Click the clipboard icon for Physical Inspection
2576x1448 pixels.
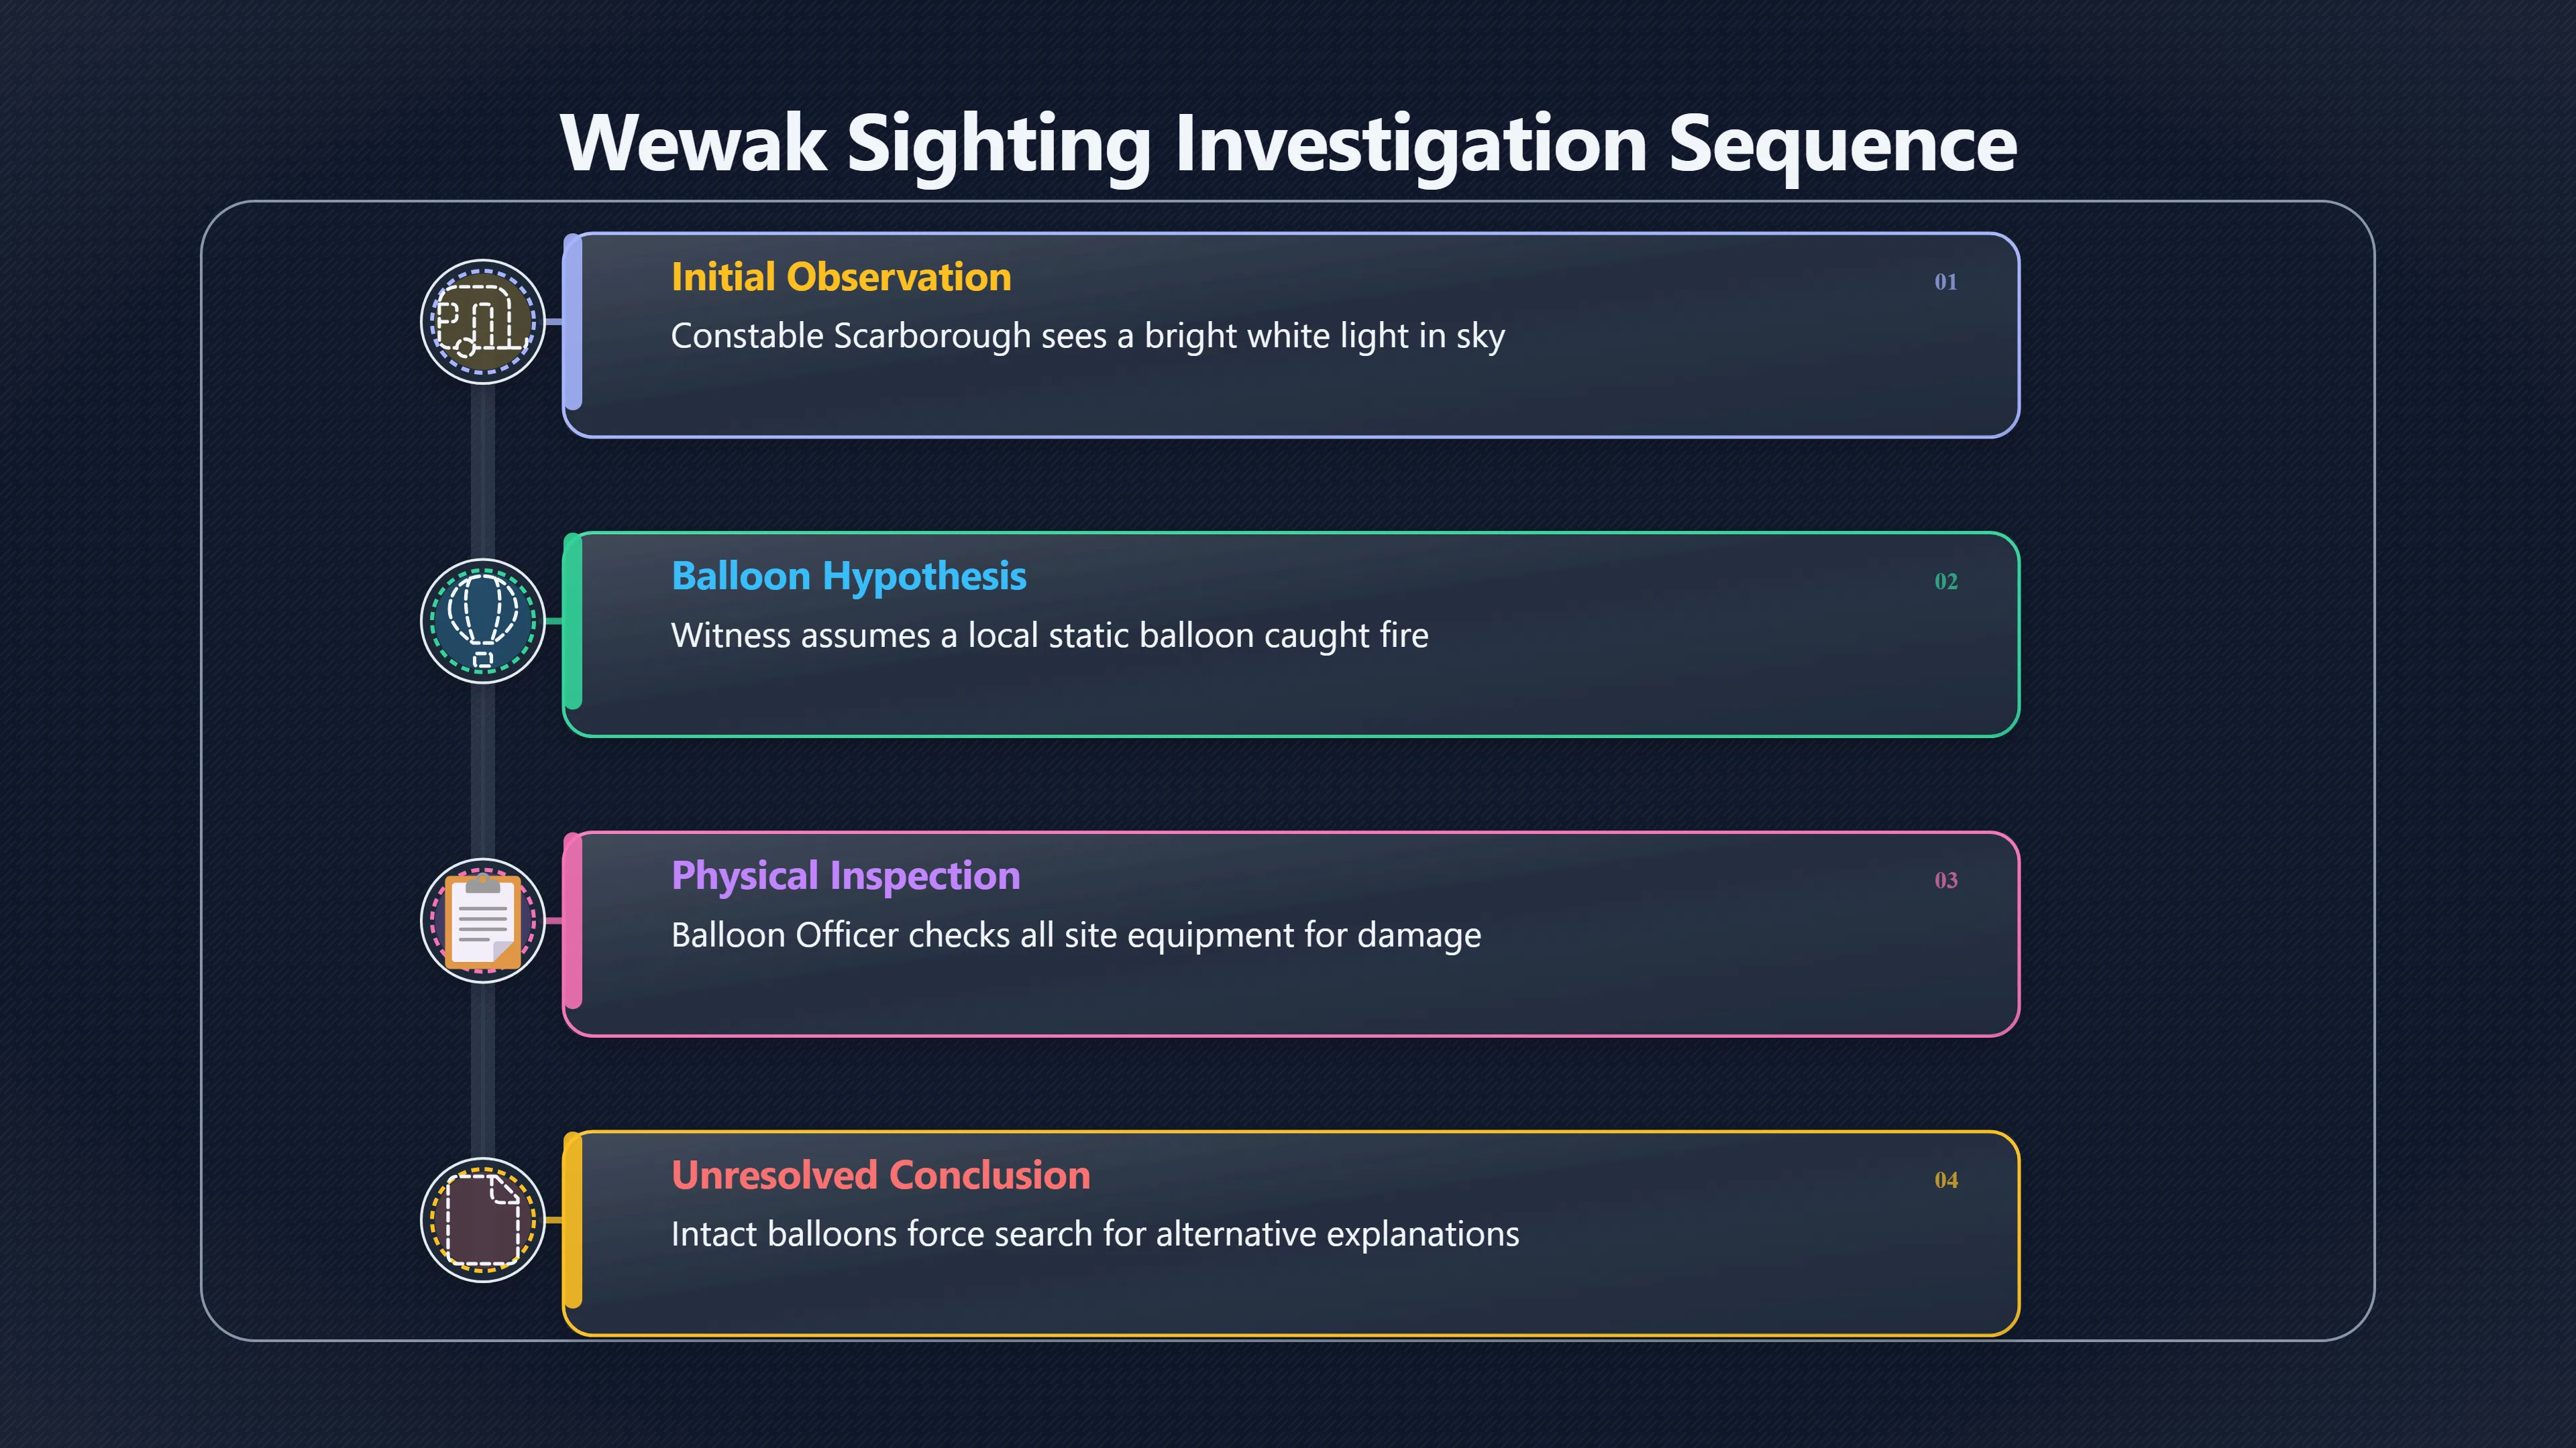[x=483, y=920]
